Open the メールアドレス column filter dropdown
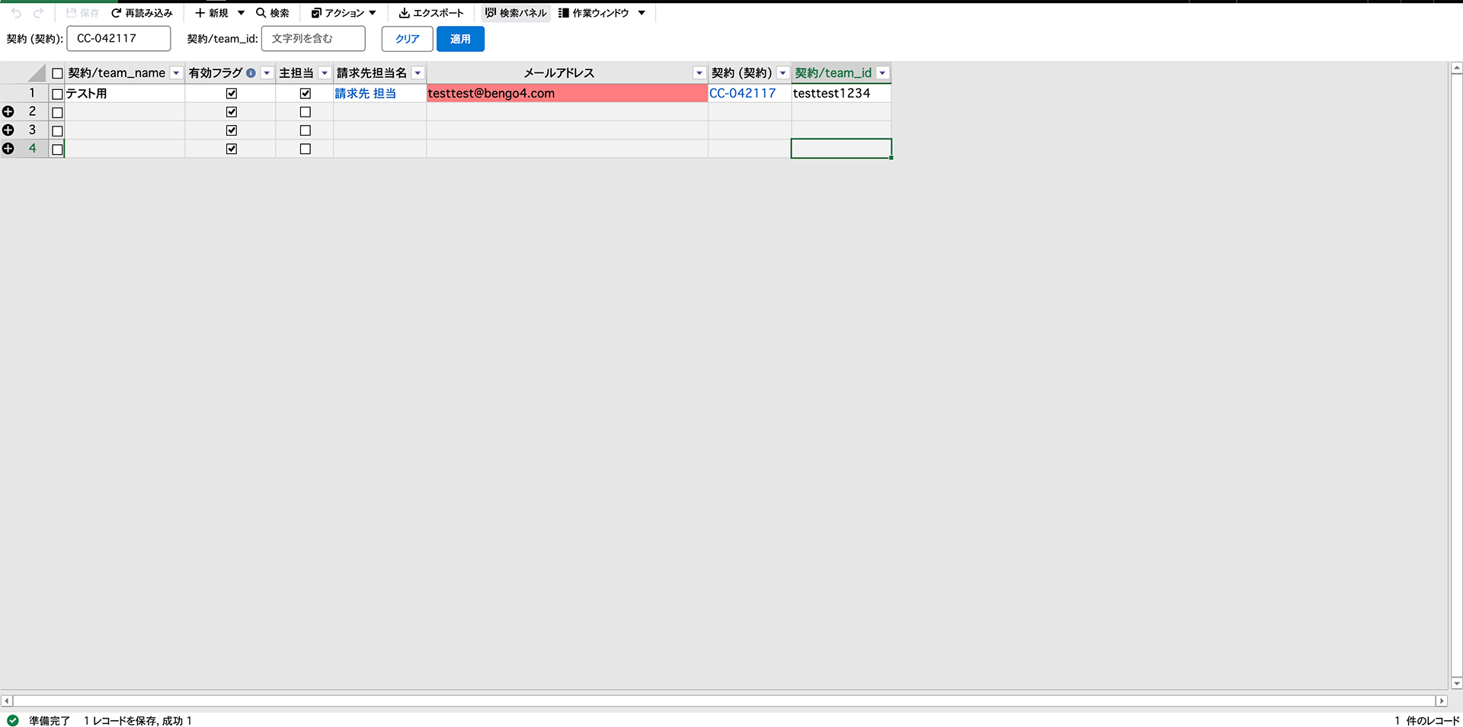Viewport: 1463px width, 727px height. point(699,73)
